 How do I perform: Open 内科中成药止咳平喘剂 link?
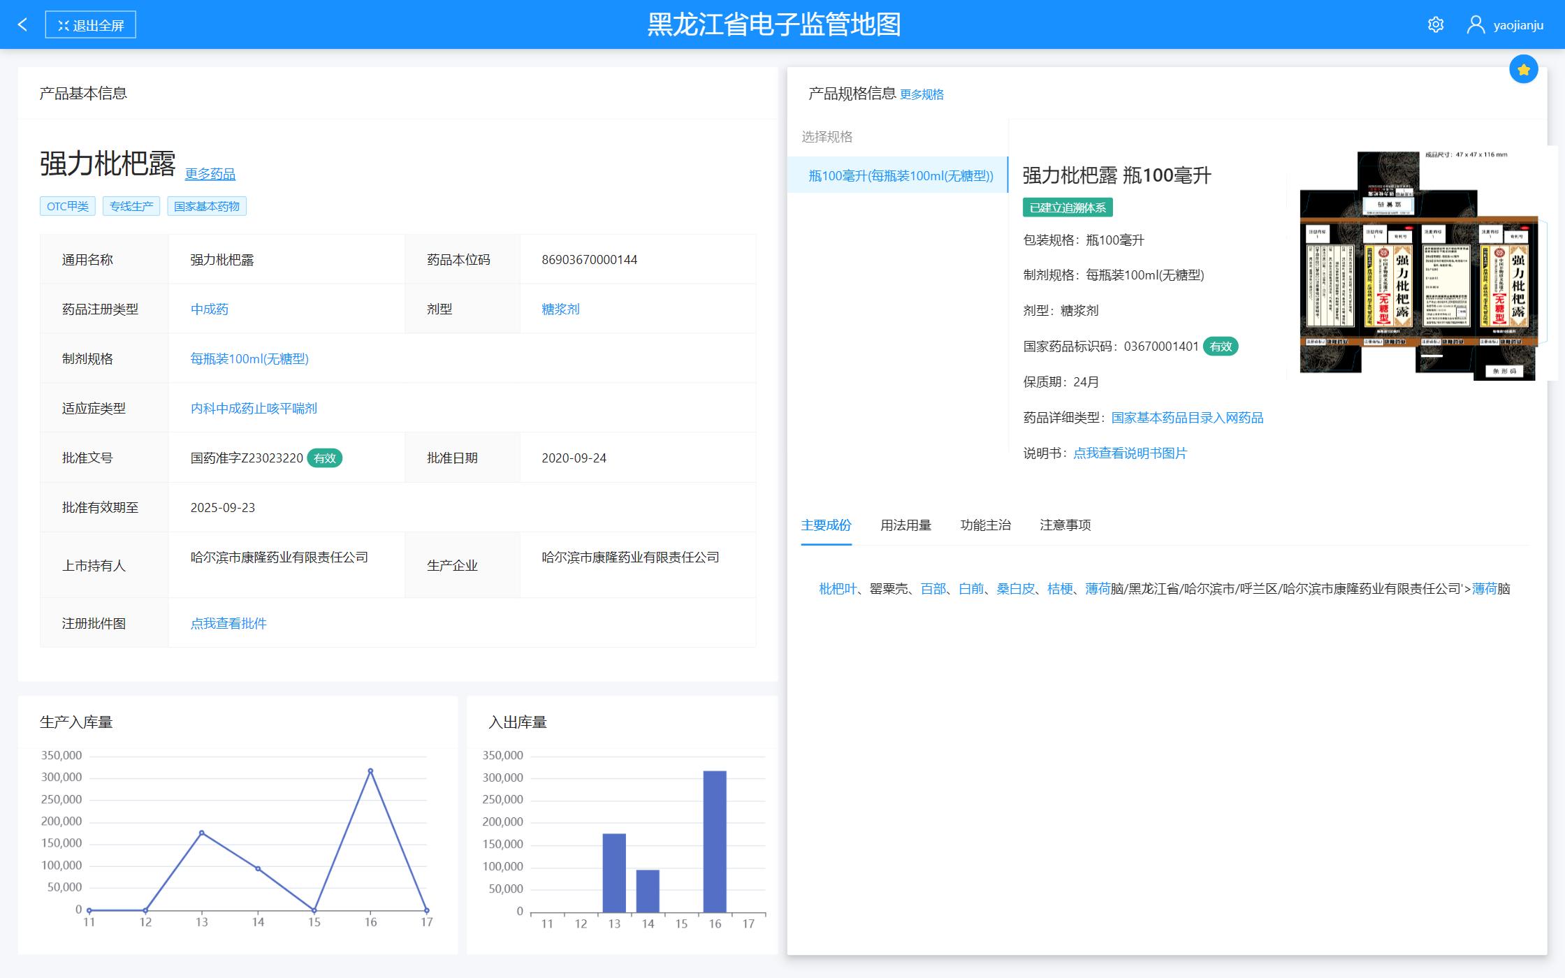tap(254, 408)
